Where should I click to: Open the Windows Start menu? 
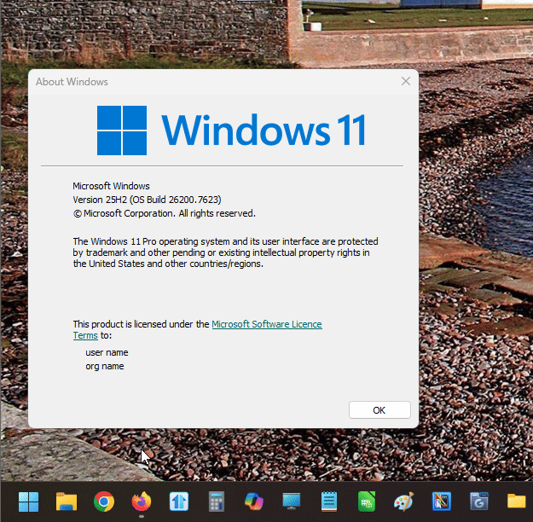click(28, 502)
